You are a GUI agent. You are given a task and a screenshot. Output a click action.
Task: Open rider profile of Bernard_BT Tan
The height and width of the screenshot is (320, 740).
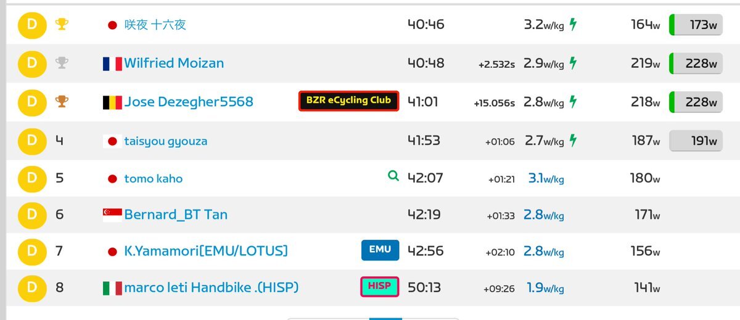176,215
